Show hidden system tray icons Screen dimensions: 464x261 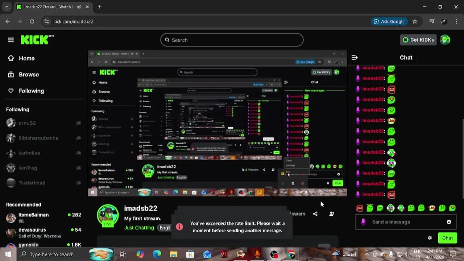click(366, 254)
